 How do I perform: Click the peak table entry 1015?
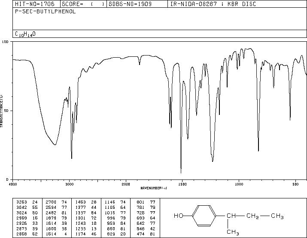(110, 213)
